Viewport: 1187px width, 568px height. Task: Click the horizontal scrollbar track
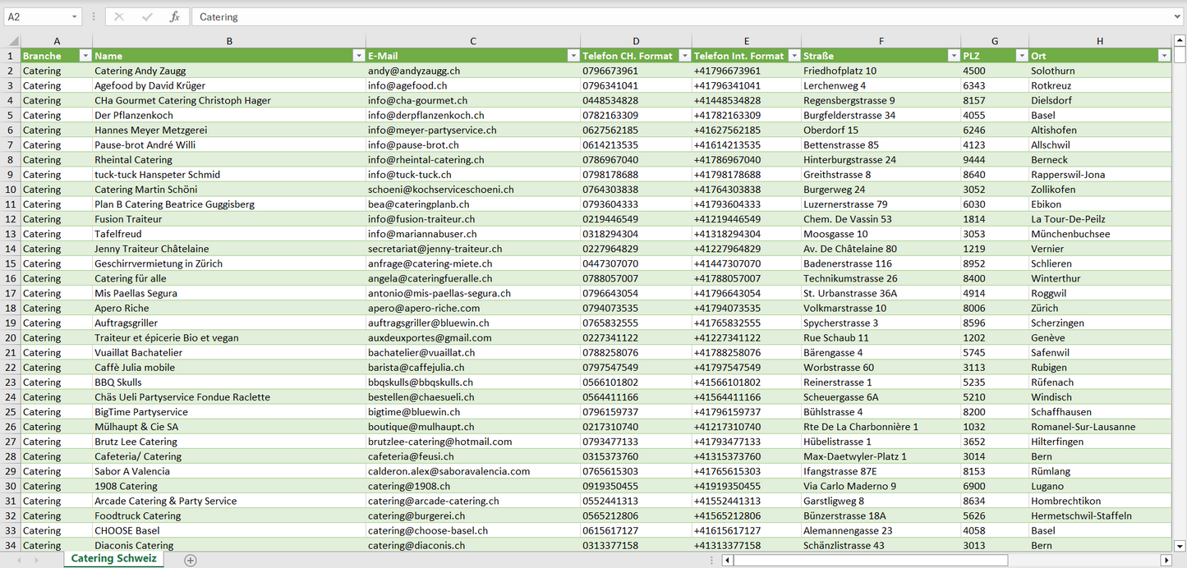pos(1083,560)
